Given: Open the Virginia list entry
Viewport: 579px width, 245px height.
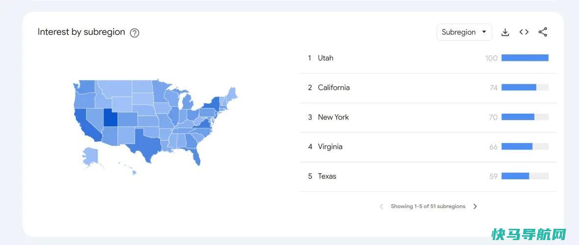Looking at the screenshot, I should 428,147.
